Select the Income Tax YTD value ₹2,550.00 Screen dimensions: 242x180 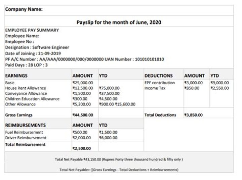tap(219, 88)
